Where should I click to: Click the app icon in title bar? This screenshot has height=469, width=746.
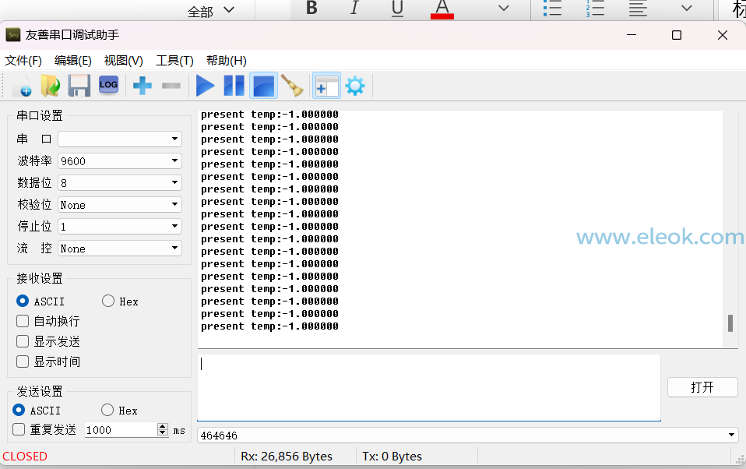[12, 35]
